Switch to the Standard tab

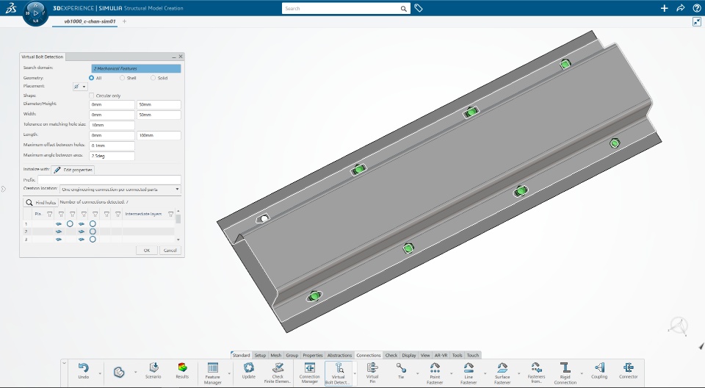[241, 355]
